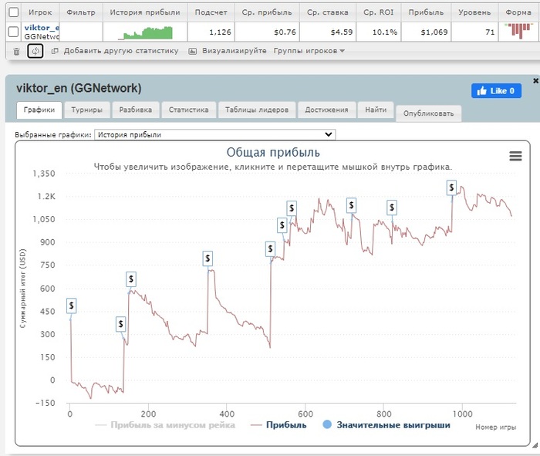This screenshot has width=540, height=456.
Task: Sort by the История прибыли column header
Action: pyautogui.click(x=145, y=12)
